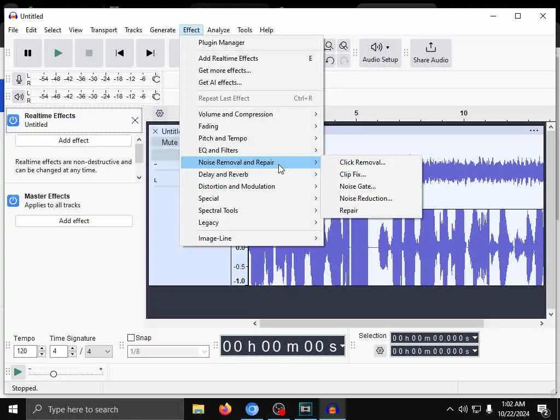
Task: Toggle the Master Effects power button
Action: tap(13, 200)
